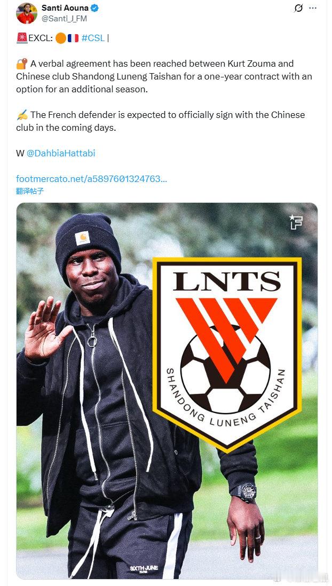Click the writing hand emoji
This screenshot has height=586, width=332.
pyautogui.click(x=22, y=114)
